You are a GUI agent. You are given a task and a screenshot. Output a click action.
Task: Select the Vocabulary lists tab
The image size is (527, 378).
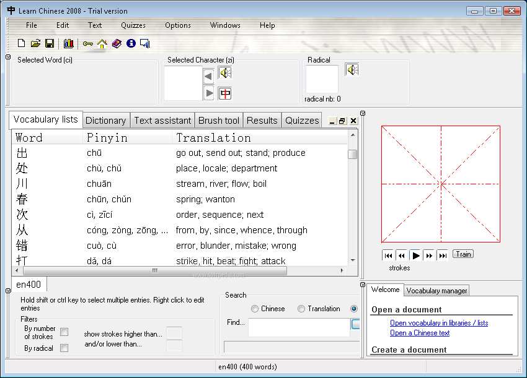point(46,119)
